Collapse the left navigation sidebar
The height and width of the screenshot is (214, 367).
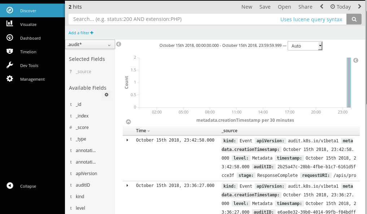9,186
